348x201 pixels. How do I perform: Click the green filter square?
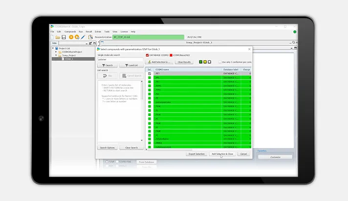[x=200, y=62]
